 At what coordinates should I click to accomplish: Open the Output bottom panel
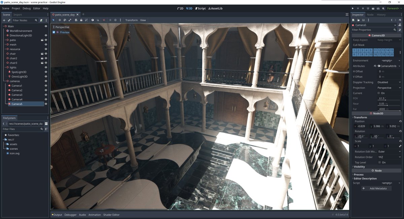57,215
